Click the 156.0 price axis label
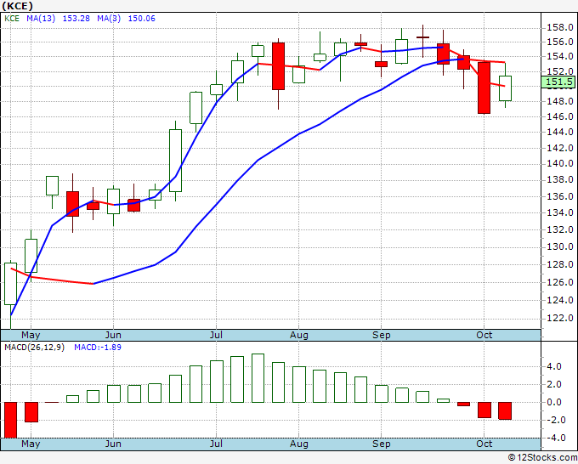The image size is (578, 464). point(559,42)
